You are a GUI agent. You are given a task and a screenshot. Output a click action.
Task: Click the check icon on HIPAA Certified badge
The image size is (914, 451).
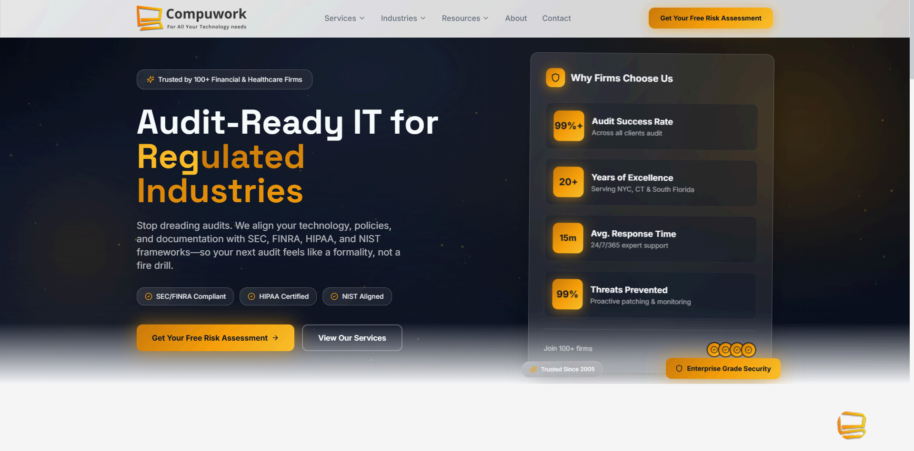click(251, 296)
